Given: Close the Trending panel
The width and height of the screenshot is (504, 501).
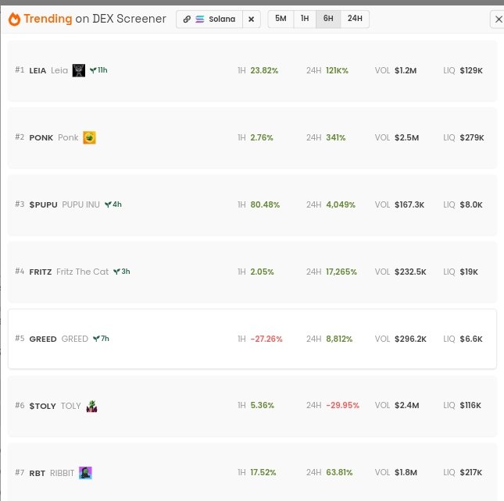Looking at the screenshot, I should 499,20.
